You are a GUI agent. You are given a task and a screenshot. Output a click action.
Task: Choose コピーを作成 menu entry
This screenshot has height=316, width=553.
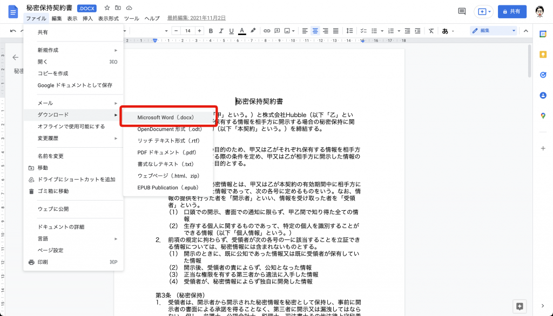(73, 73)
